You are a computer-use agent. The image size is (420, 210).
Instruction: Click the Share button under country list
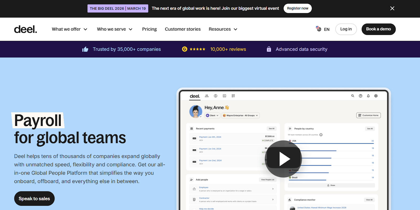coord(331,185)
